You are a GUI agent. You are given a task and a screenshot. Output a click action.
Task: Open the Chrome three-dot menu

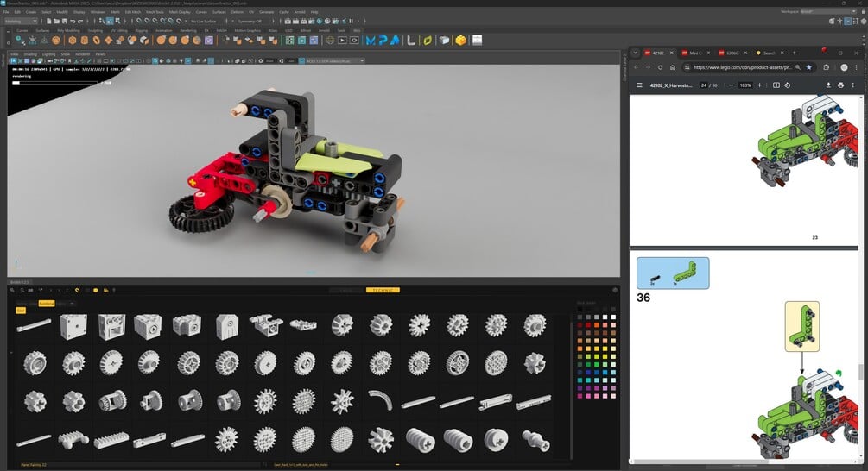click(x=857, y=67)
